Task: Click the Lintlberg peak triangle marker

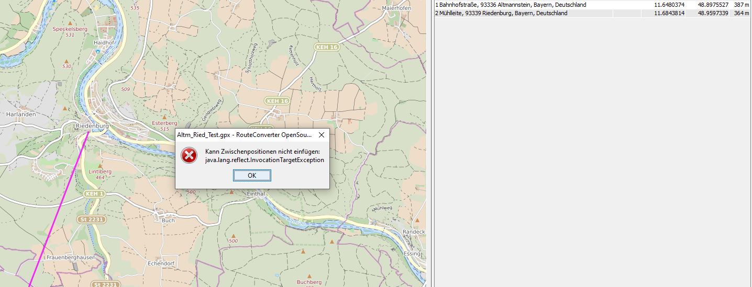Action: [x=99, y=165]
